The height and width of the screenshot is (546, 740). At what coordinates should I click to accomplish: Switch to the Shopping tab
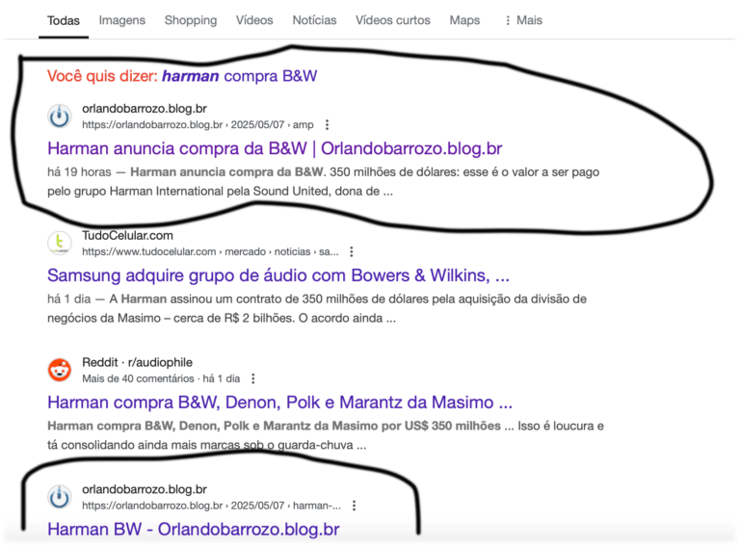point(191,20)
